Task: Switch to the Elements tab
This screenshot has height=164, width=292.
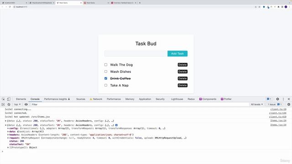Action: pyautogui.click(x=21, y=99)
